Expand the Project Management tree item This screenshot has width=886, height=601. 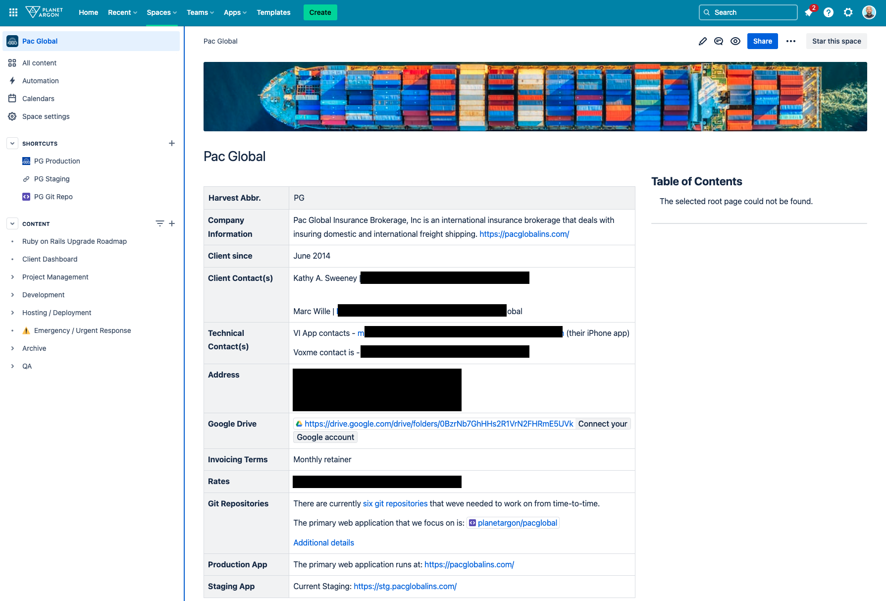(12, 277)
